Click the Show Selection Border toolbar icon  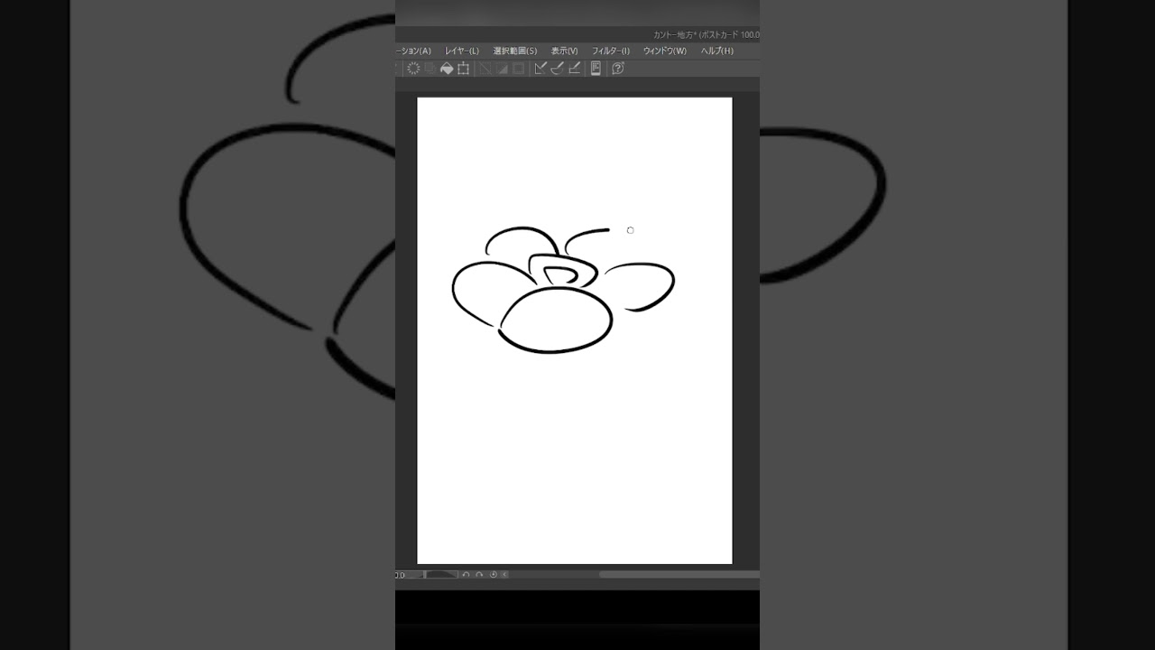(x=519, y=69)
